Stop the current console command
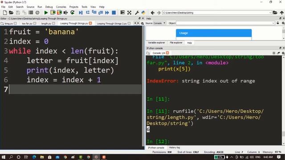 coord(274,53)
